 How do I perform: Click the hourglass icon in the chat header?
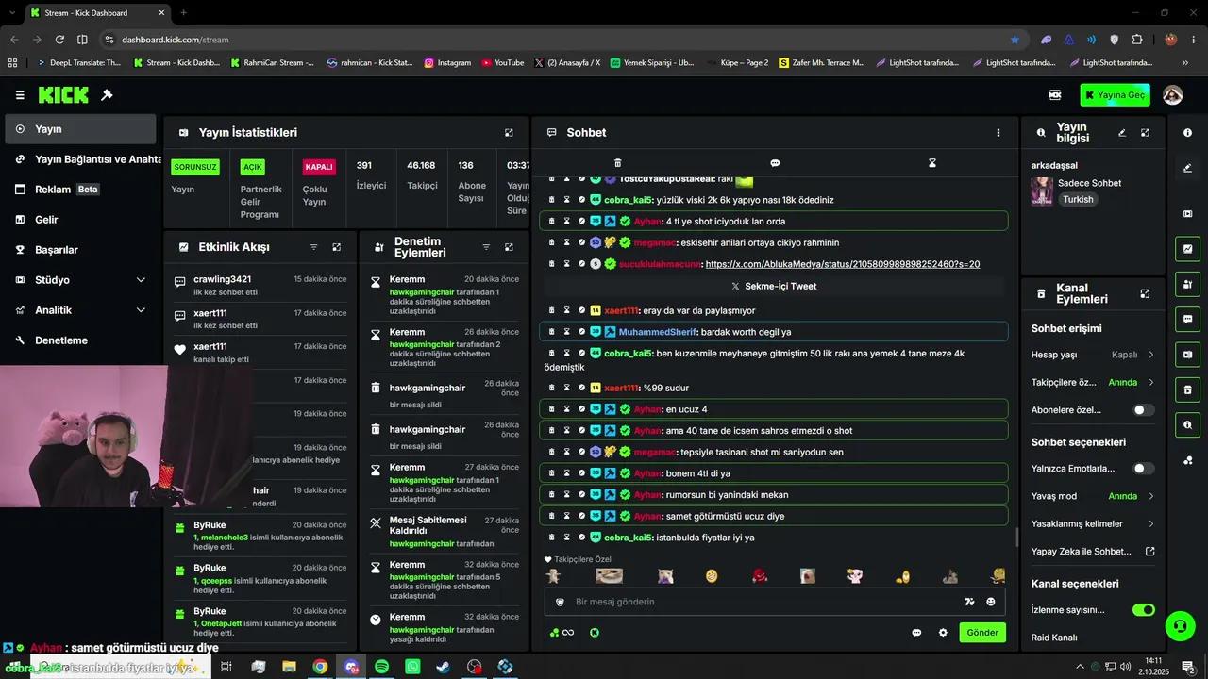point(931,163)
